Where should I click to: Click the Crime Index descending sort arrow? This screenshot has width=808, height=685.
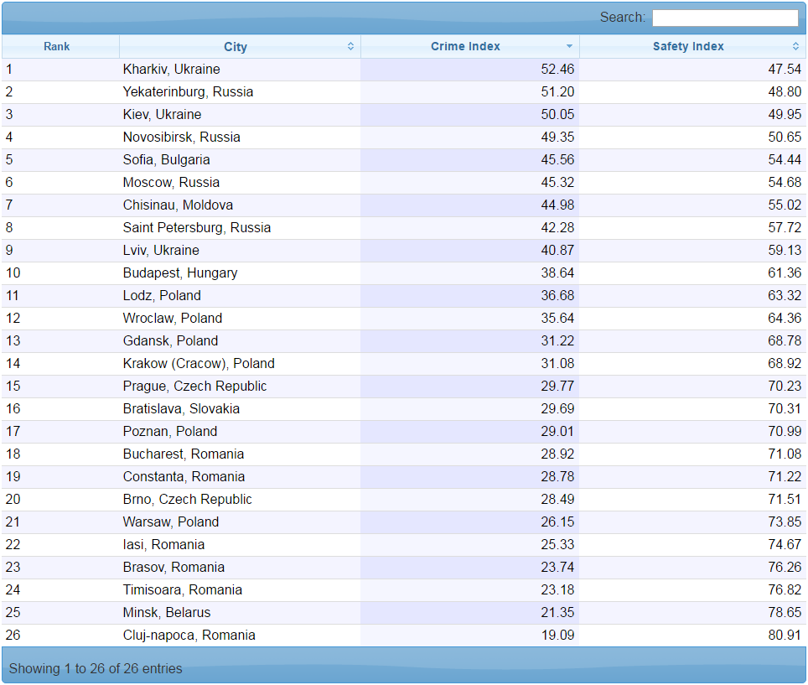[x=569, y=47]
